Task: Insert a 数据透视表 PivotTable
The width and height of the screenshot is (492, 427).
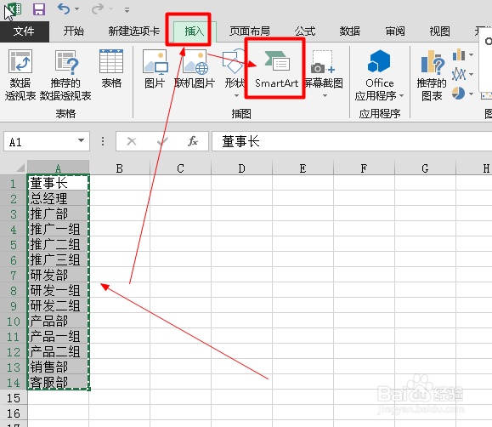Action: tap(20, 75)
